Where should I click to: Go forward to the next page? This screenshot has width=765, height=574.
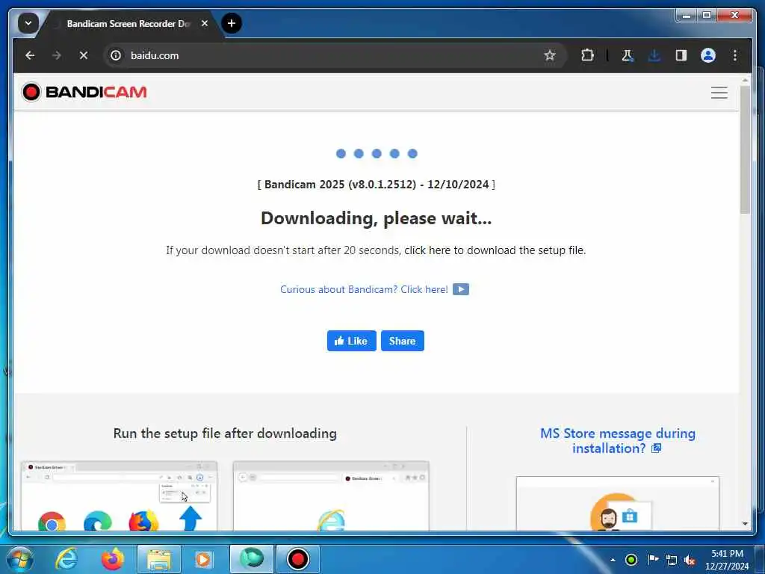click(57, 55)
